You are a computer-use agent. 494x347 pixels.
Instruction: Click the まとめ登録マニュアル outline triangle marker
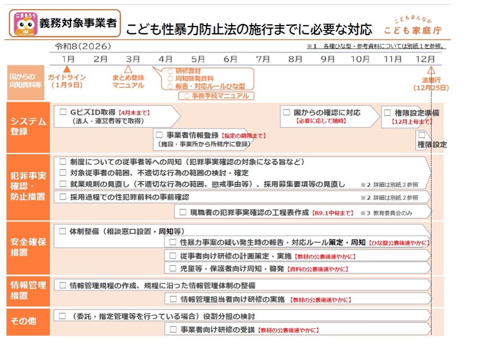click(128, 69)
